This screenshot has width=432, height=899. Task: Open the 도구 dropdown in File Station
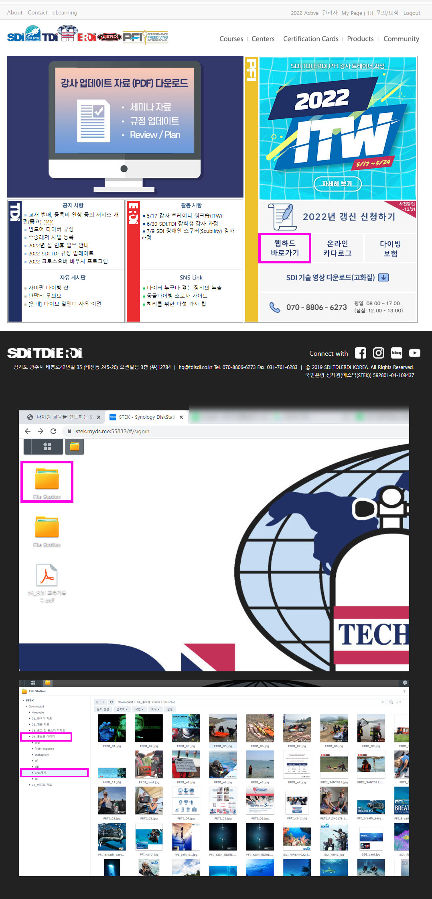(x=155, y=709)
